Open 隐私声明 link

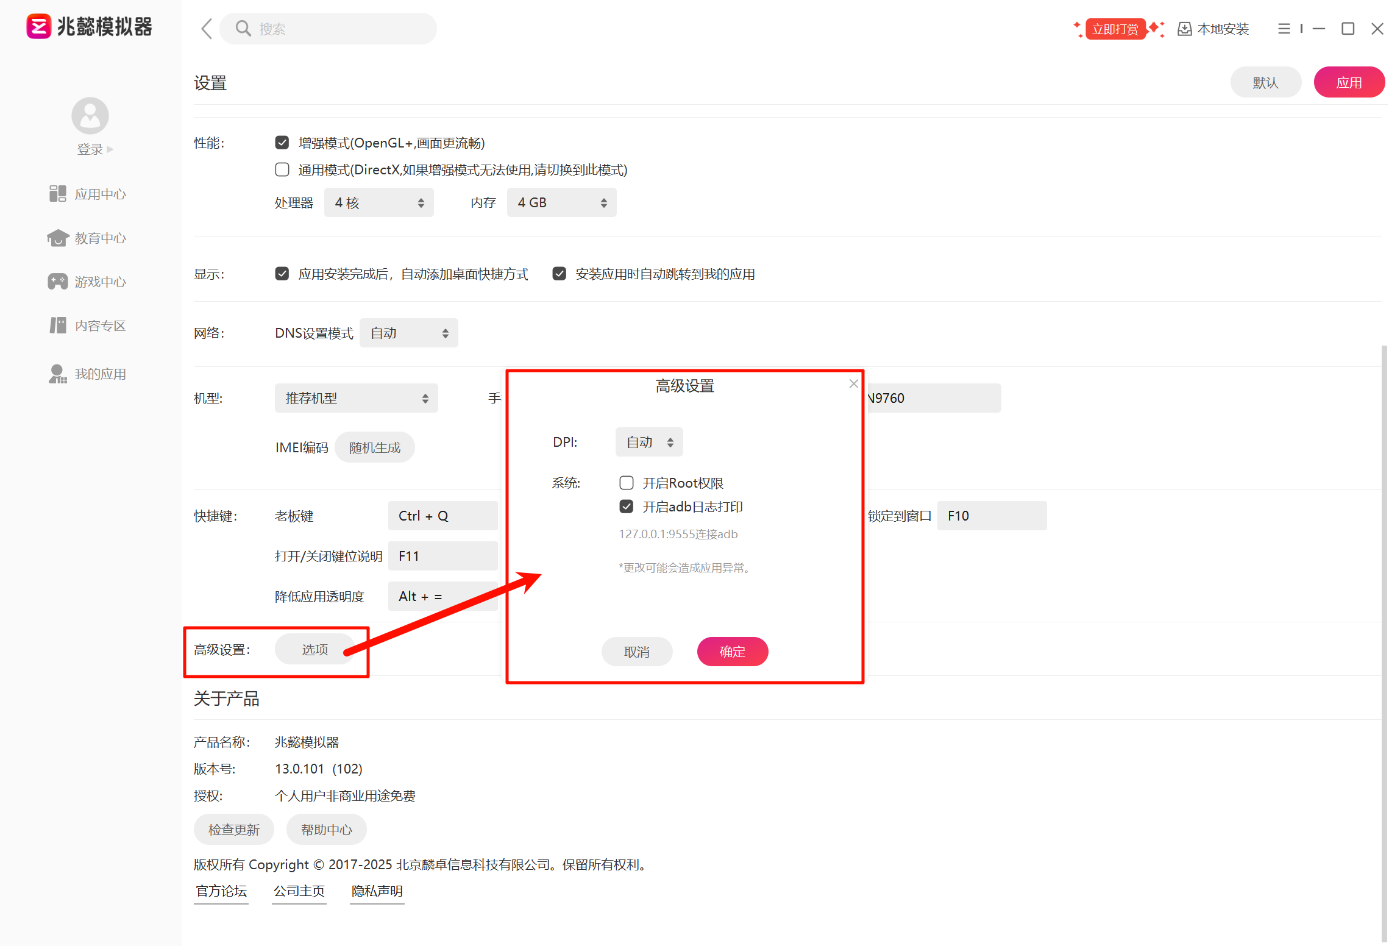click(377, 891)
